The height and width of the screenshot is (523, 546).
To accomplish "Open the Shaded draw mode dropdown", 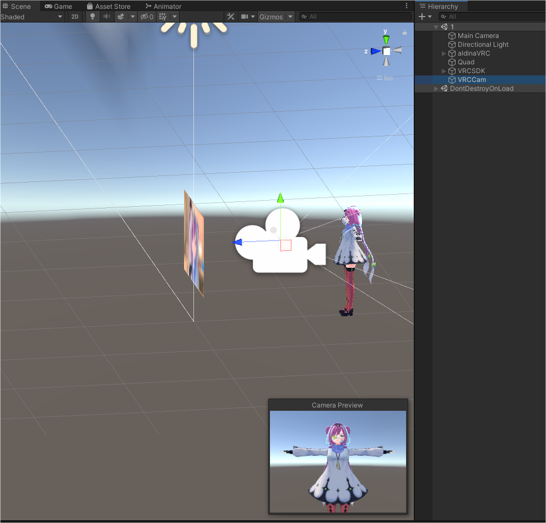I will [x=31, y=16].
